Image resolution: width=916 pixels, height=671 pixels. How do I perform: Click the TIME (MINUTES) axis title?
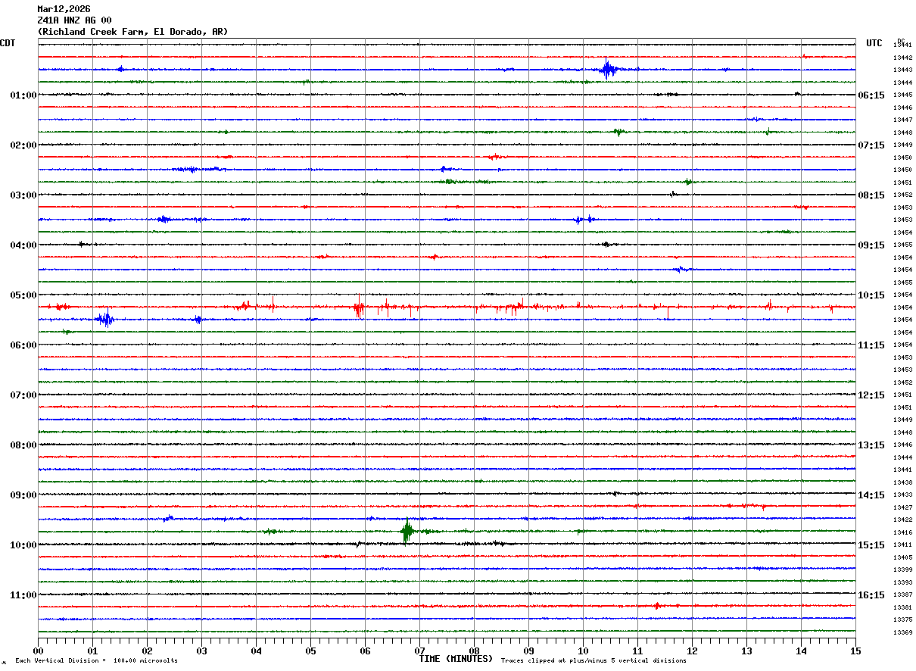[456, 659]
